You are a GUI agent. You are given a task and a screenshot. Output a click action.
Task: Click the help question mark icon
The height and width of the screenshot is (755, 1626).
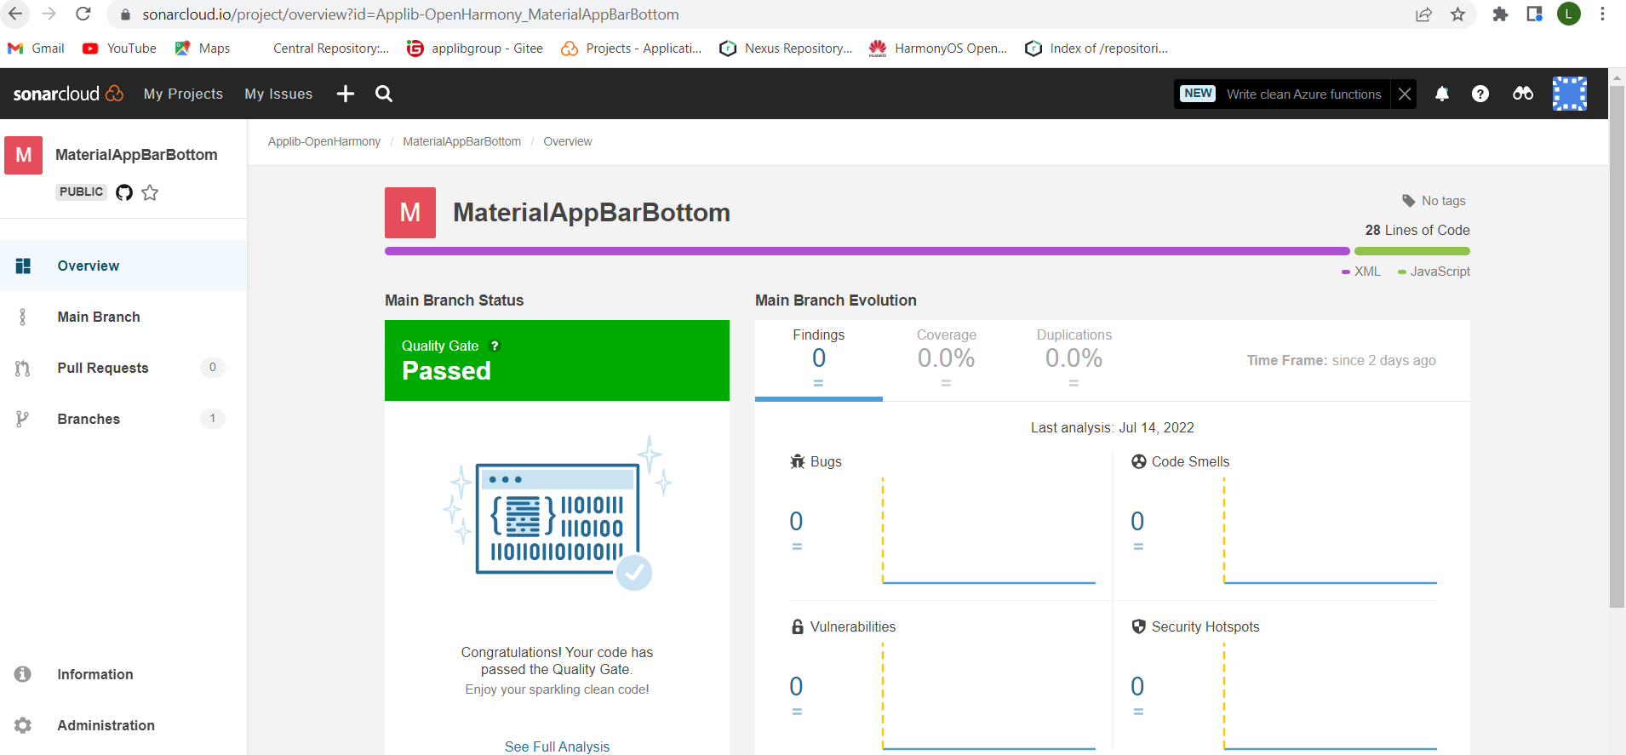[1480, 94]
